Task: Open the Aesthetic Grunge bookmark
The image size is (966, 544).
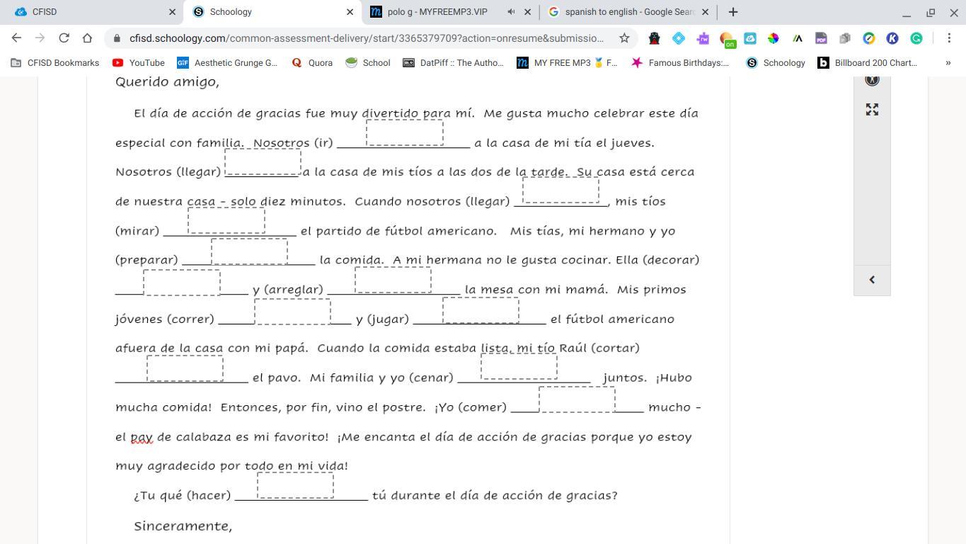Action: (227, 63)
